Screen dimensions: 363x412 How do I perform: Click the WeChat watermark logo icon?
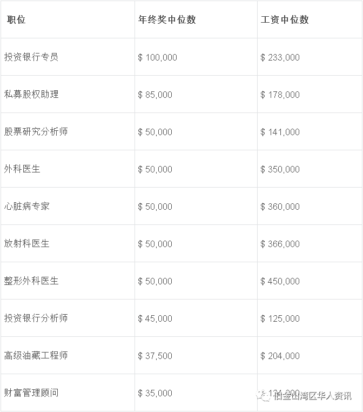click(265, 396)
